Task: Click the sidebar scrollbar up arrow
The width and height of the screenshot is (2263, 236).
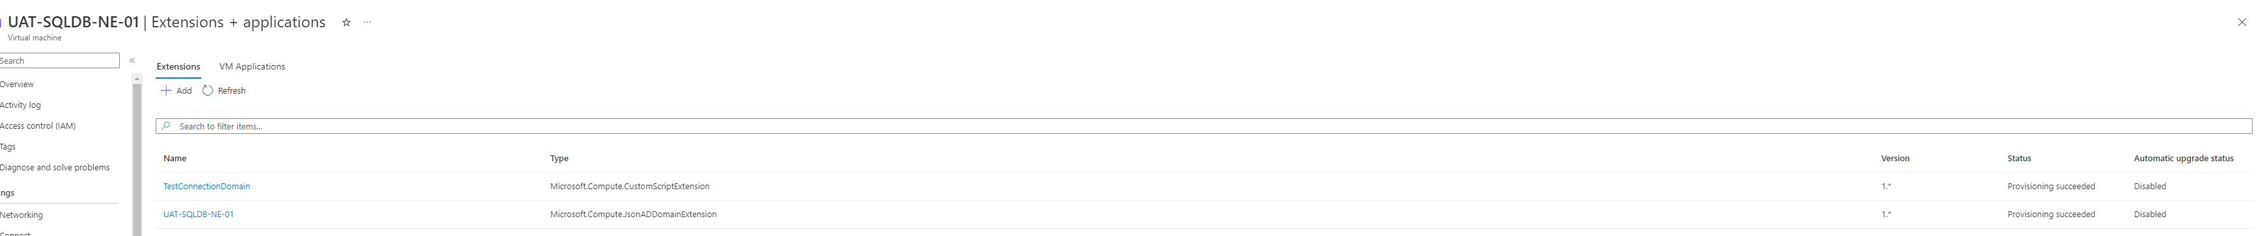Action: pyautogui.click(x=137, y=79)
